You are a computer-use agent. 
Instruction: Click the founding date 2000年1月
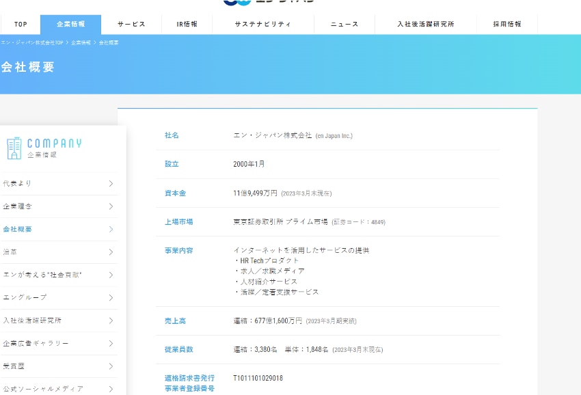coord(249,164)
